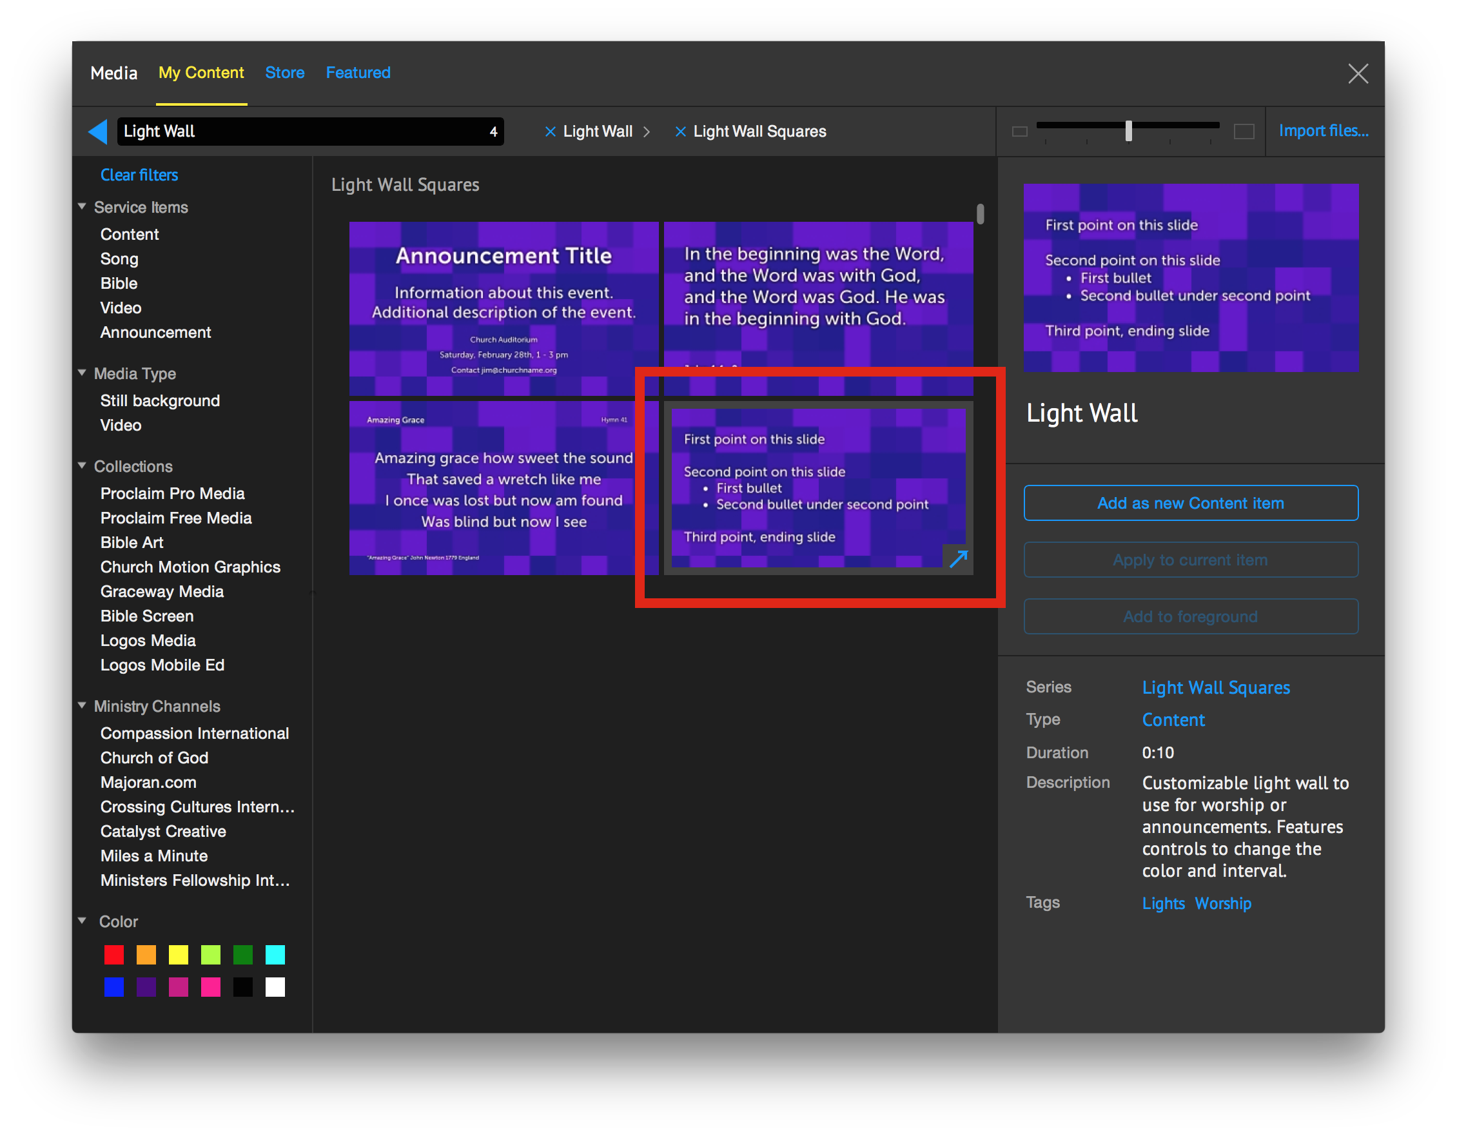Collapse the Media Type section

coord(82,373)
